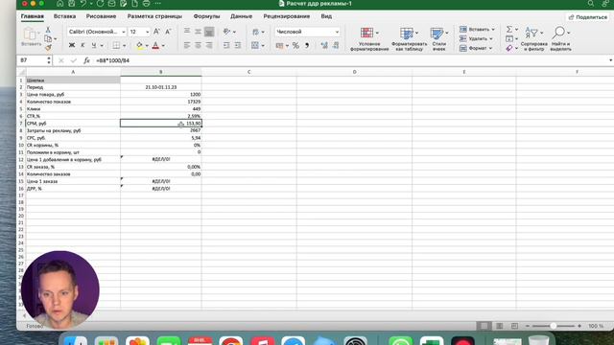Expand the Delete (Удалить) cells dropdown
This screenshot has width=614, height=345.
point(491,39)
